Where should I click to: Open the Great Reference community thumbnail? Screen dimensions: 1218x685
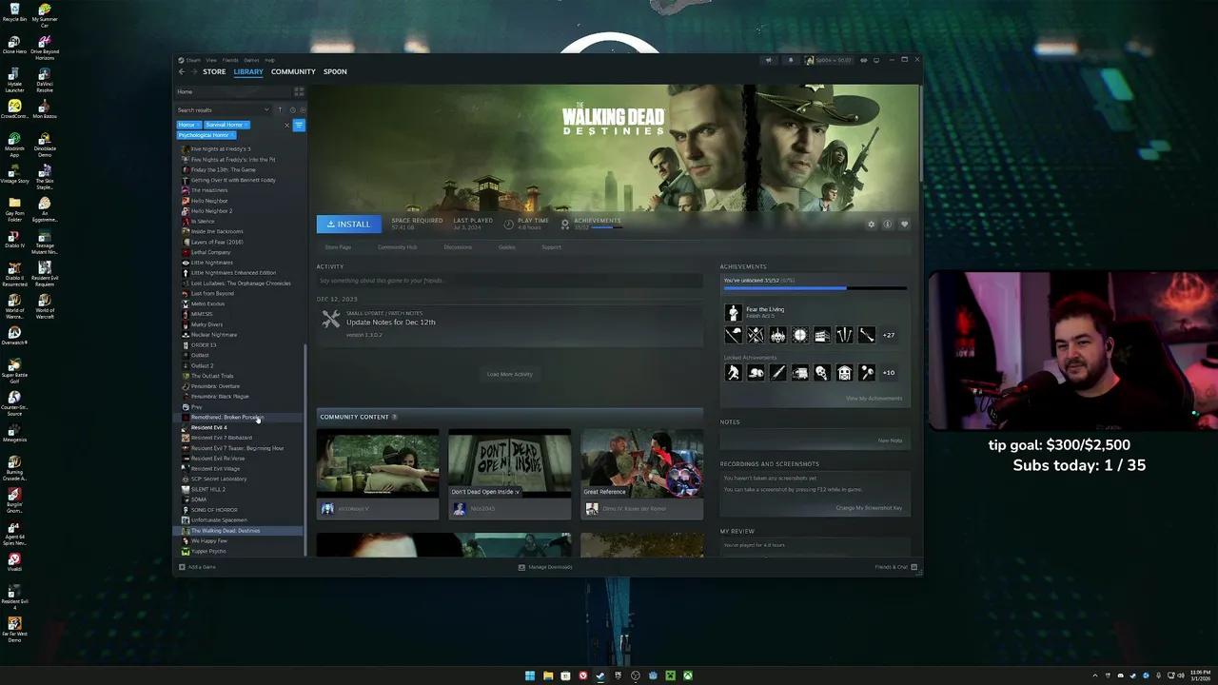point(641,463)
